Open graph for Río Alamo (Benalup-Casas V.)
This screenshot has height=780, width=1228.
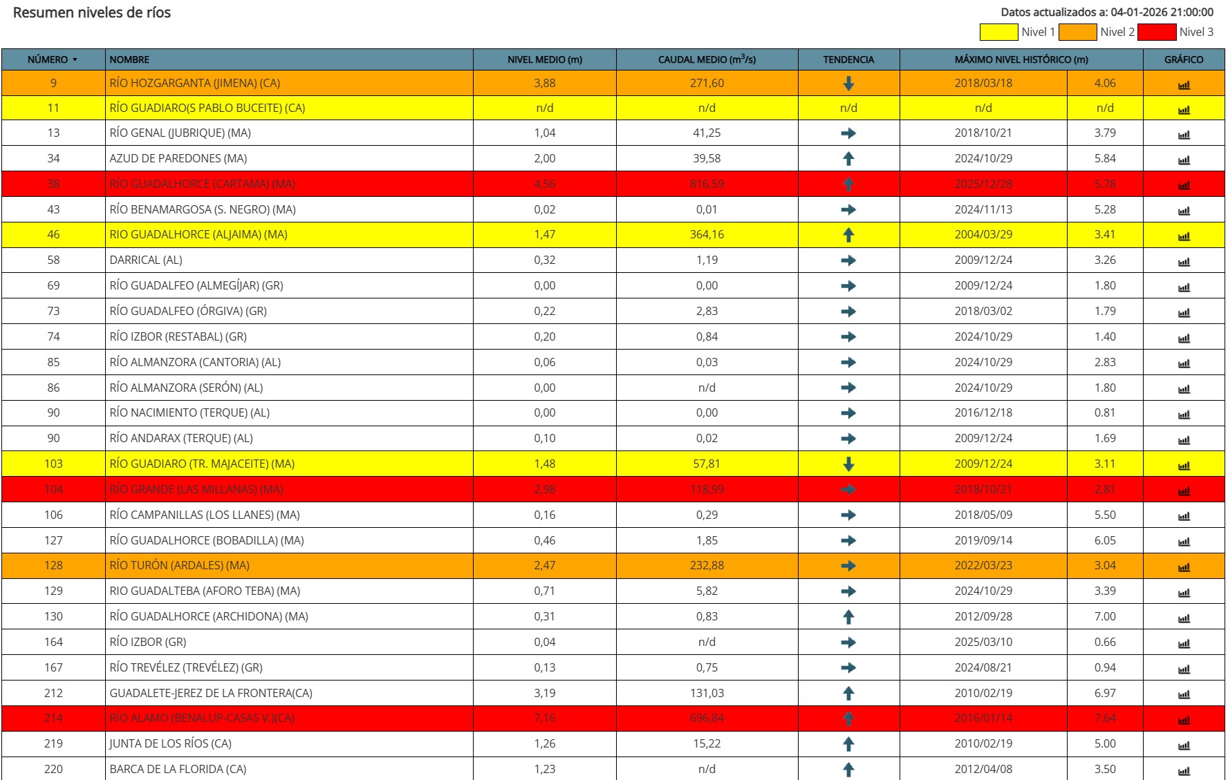(x=1184, y=720)
